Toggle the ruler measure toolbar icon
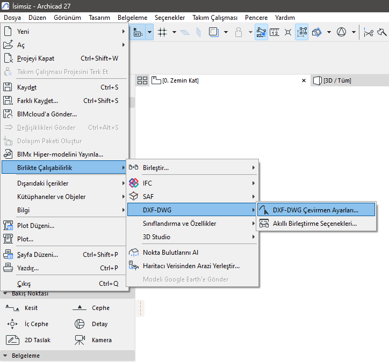389x362 pixels. (275, 32)
